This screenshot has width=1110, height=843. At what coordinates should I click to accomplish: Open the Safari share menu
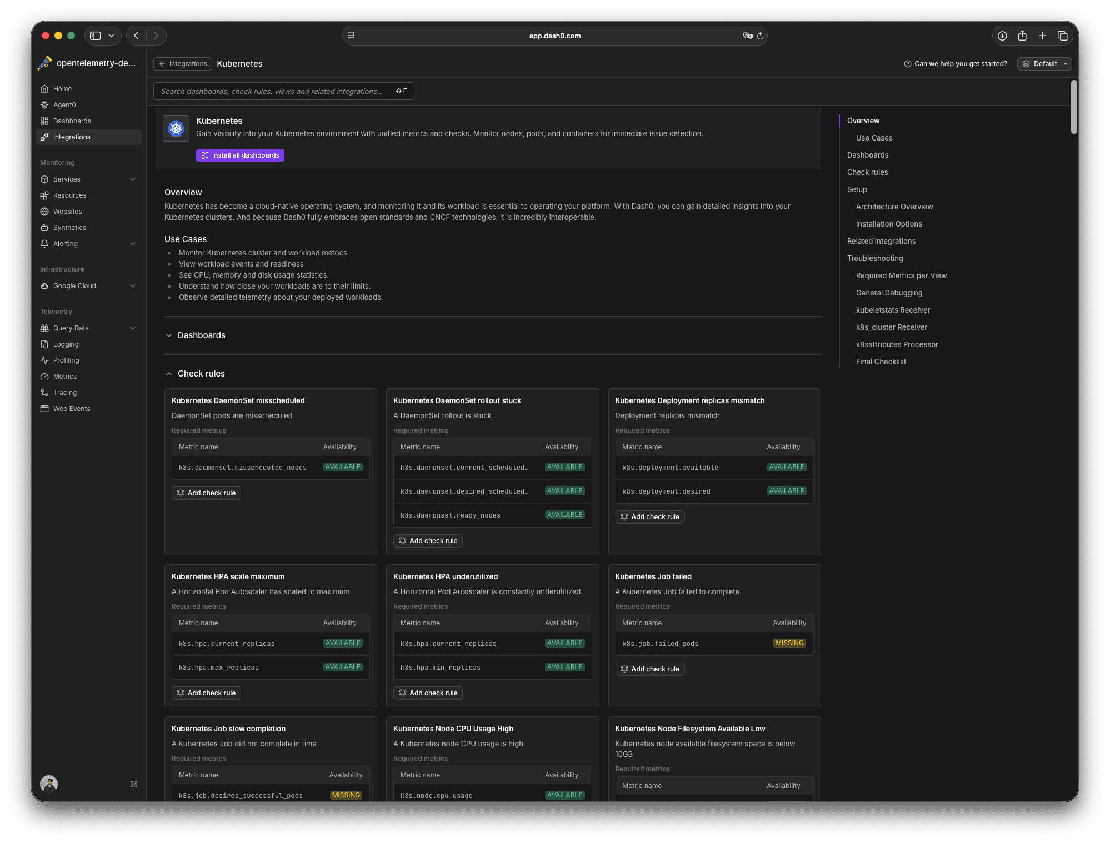click(1022, 36)
